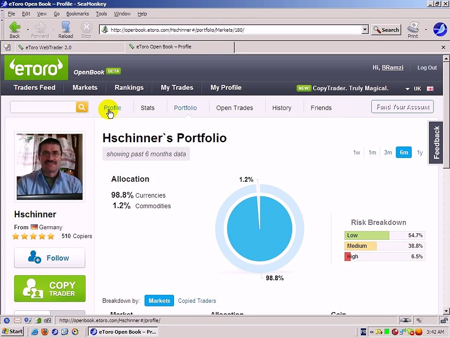
Task: Expand hidden system tray icons chevron
Action: [x=372, y=332]
